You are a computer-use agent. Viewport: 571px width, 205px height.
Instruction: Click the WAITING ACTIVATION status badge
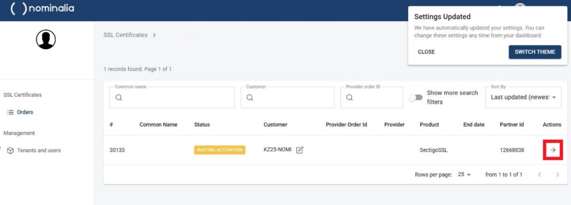tap(220, 150)
